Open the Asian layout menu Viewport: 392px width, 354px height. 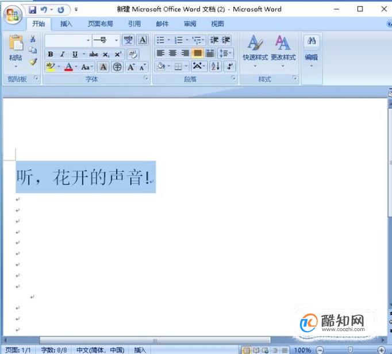[199, 66]
